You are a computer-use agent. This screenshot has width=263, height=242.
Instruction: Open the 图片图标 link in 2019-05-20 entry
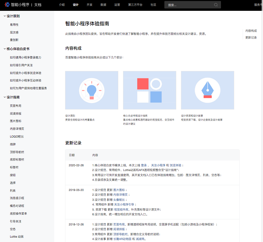click(x=119, y=190)
